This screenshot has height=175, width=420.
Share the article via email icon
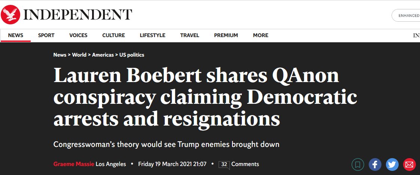(x=409, y=165)
